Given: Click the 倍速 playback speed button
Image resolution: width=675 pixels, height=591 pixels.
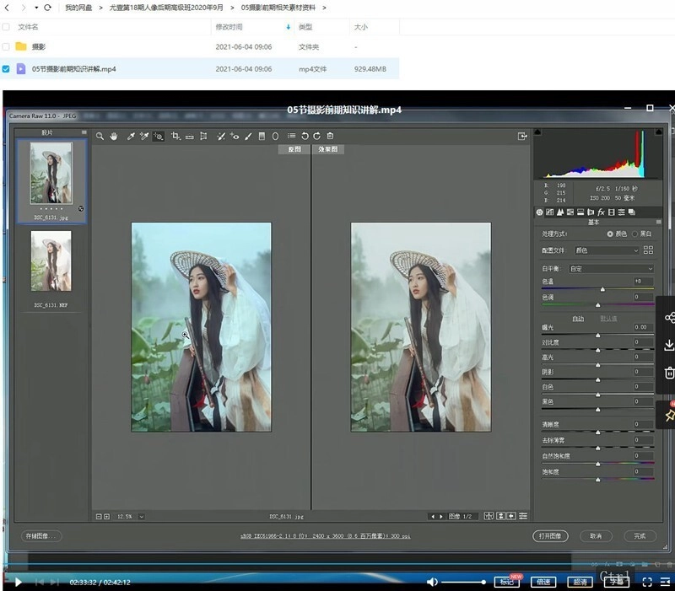Looking at the screenshot, I should click(x=543, y=581).
